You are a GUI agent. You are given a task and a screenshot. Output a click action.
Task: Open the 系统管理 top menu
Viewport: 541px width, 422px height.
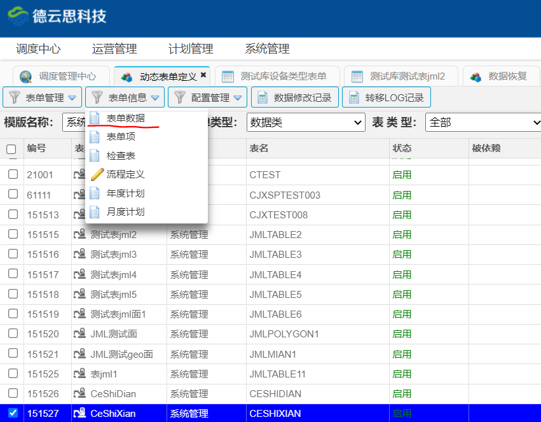click(x=267, y=49)
